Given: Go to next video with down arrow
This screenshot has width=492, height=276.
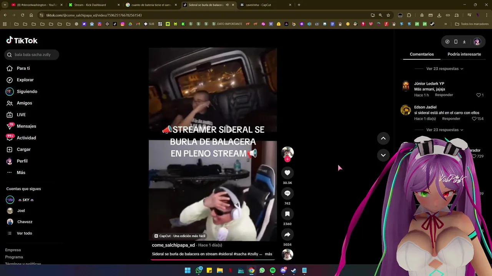Looking at the screenshot, I should pyautogui.click(x=383, y=155).
